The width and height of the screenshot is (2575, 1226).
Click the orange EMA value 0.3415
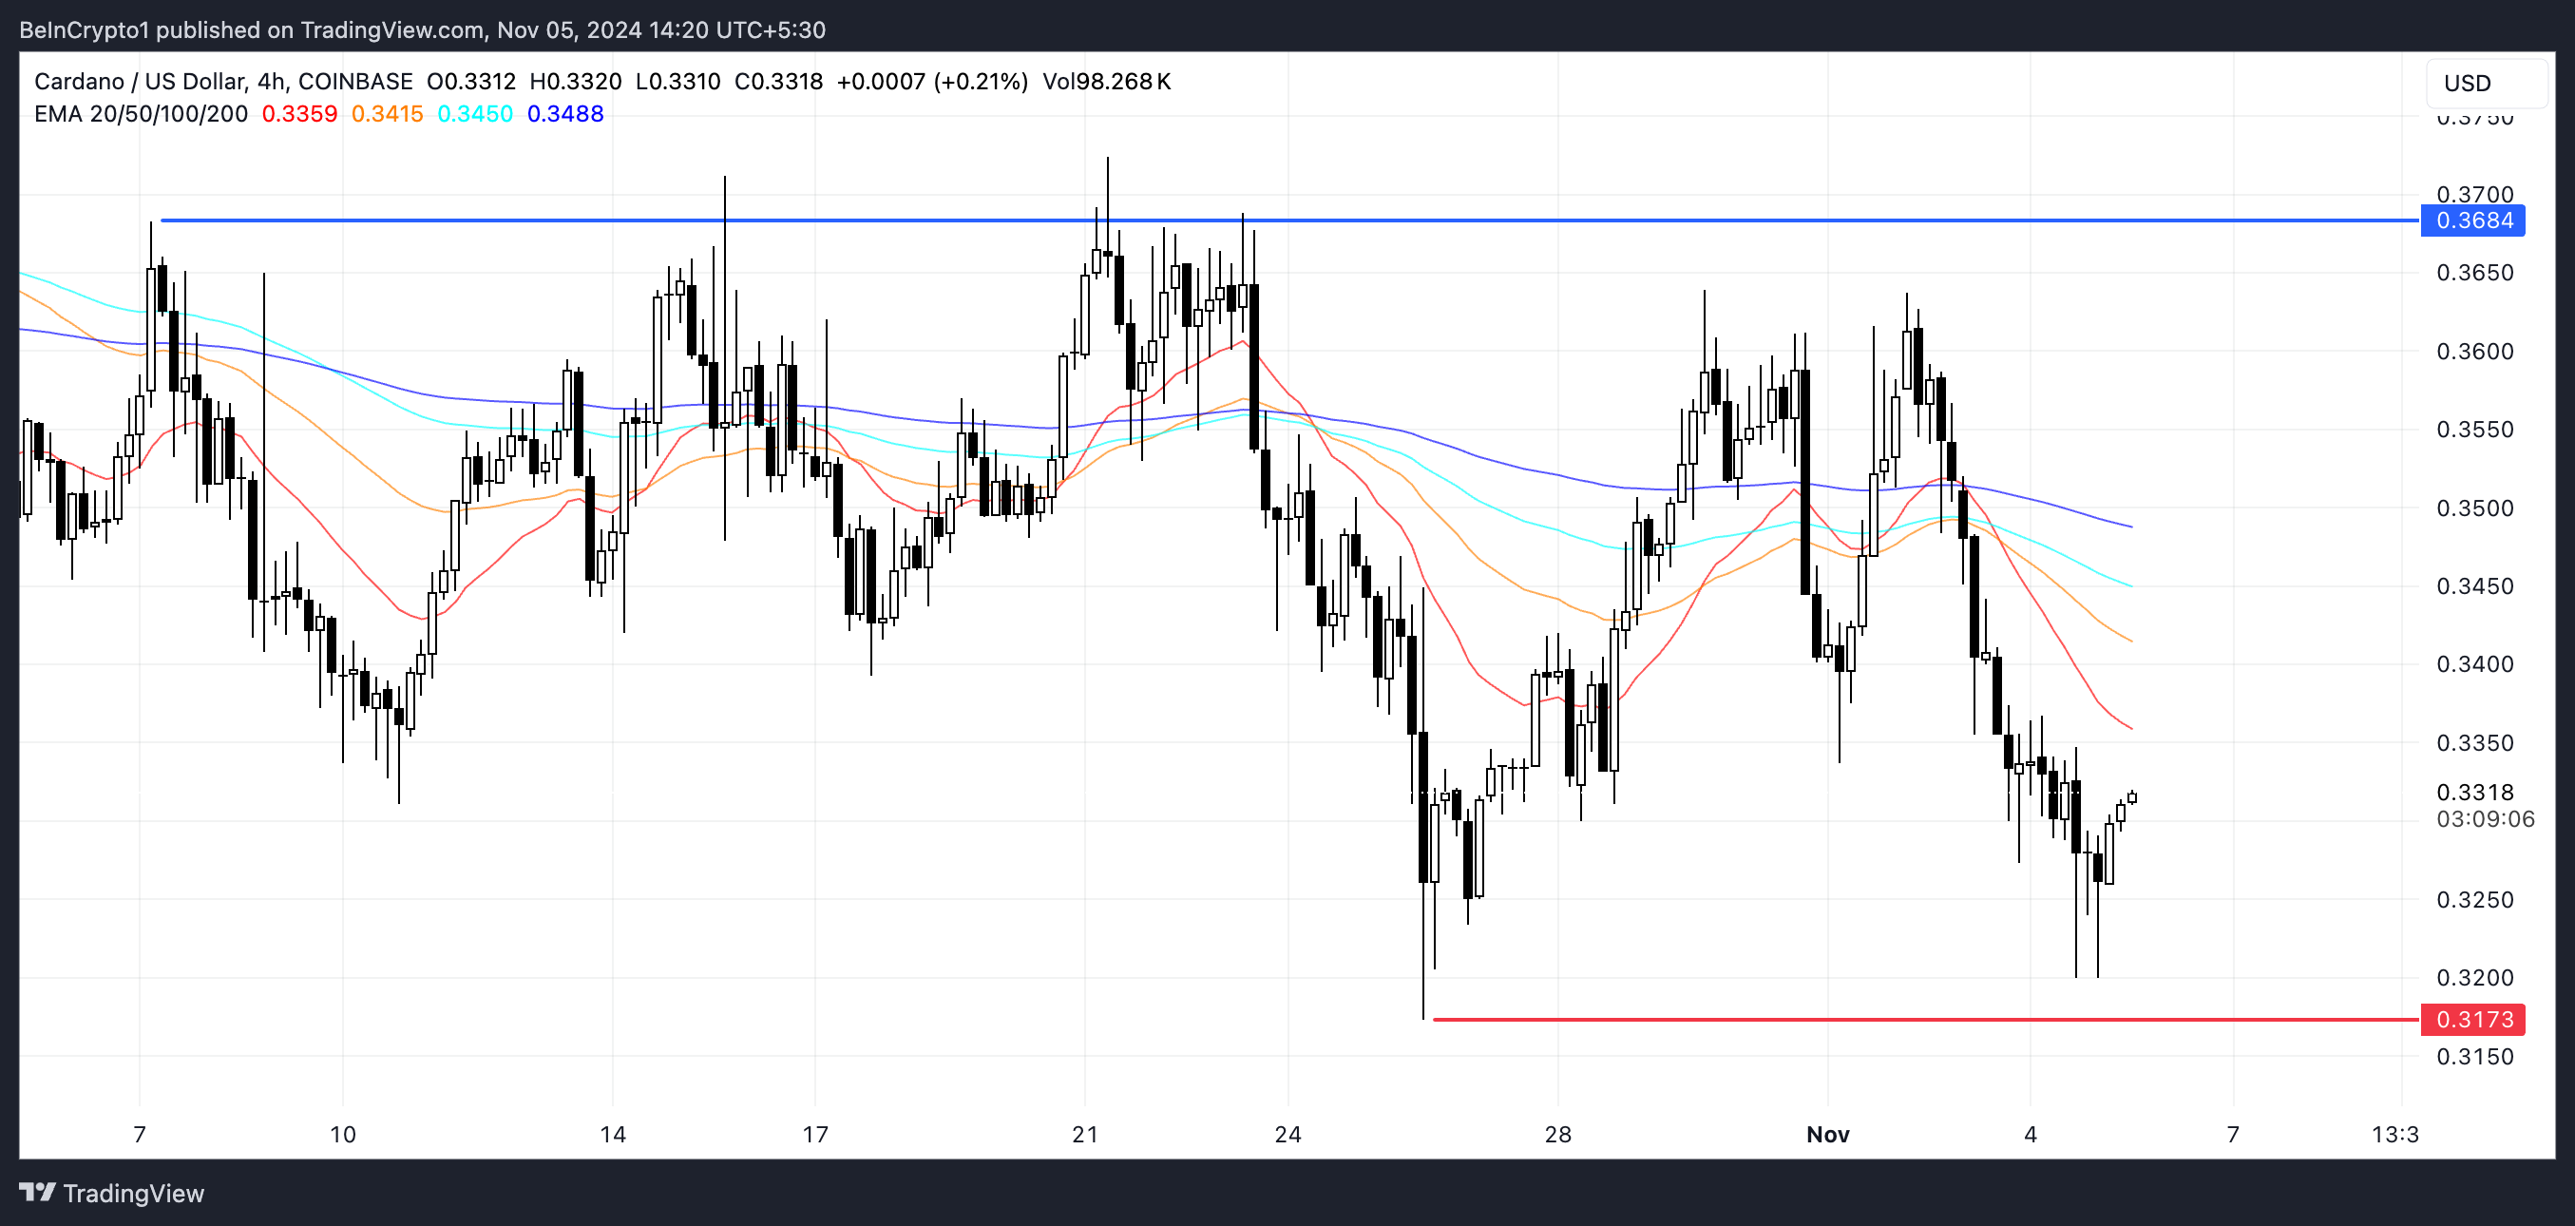(387, 114)
